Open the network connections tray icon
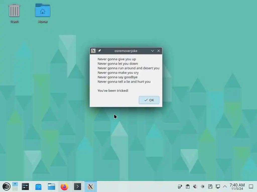 coord(218,186)
